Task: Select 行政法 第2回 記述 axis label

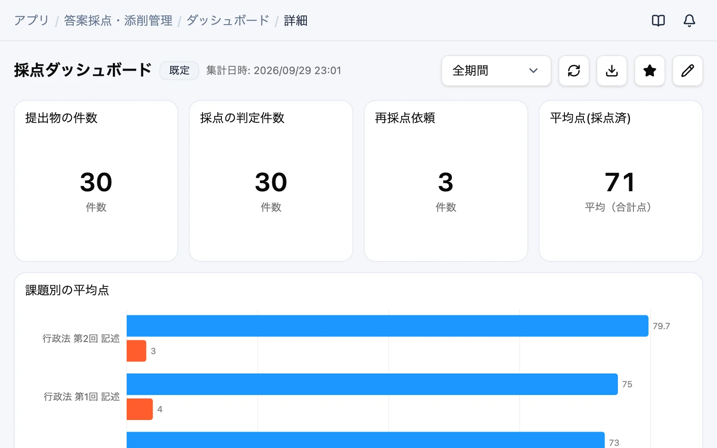Action: tap(81, 339)
